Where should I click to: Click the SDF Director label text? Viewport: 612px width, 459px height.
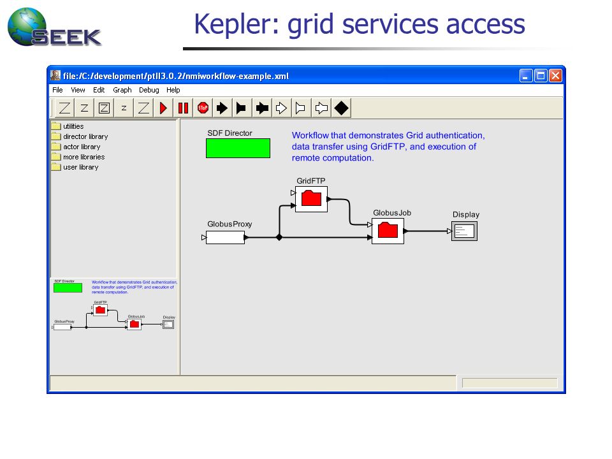[229, 133]
